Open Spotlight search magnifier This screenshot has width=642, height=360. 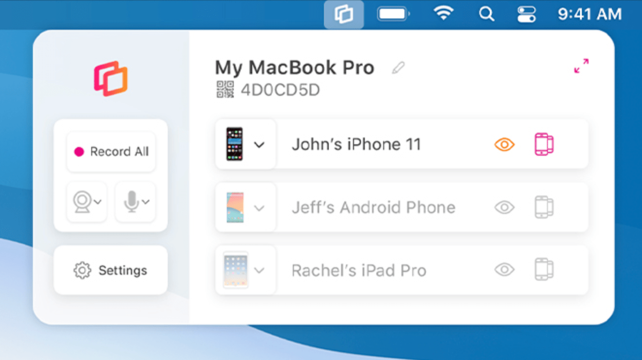(x=486, y=15)
